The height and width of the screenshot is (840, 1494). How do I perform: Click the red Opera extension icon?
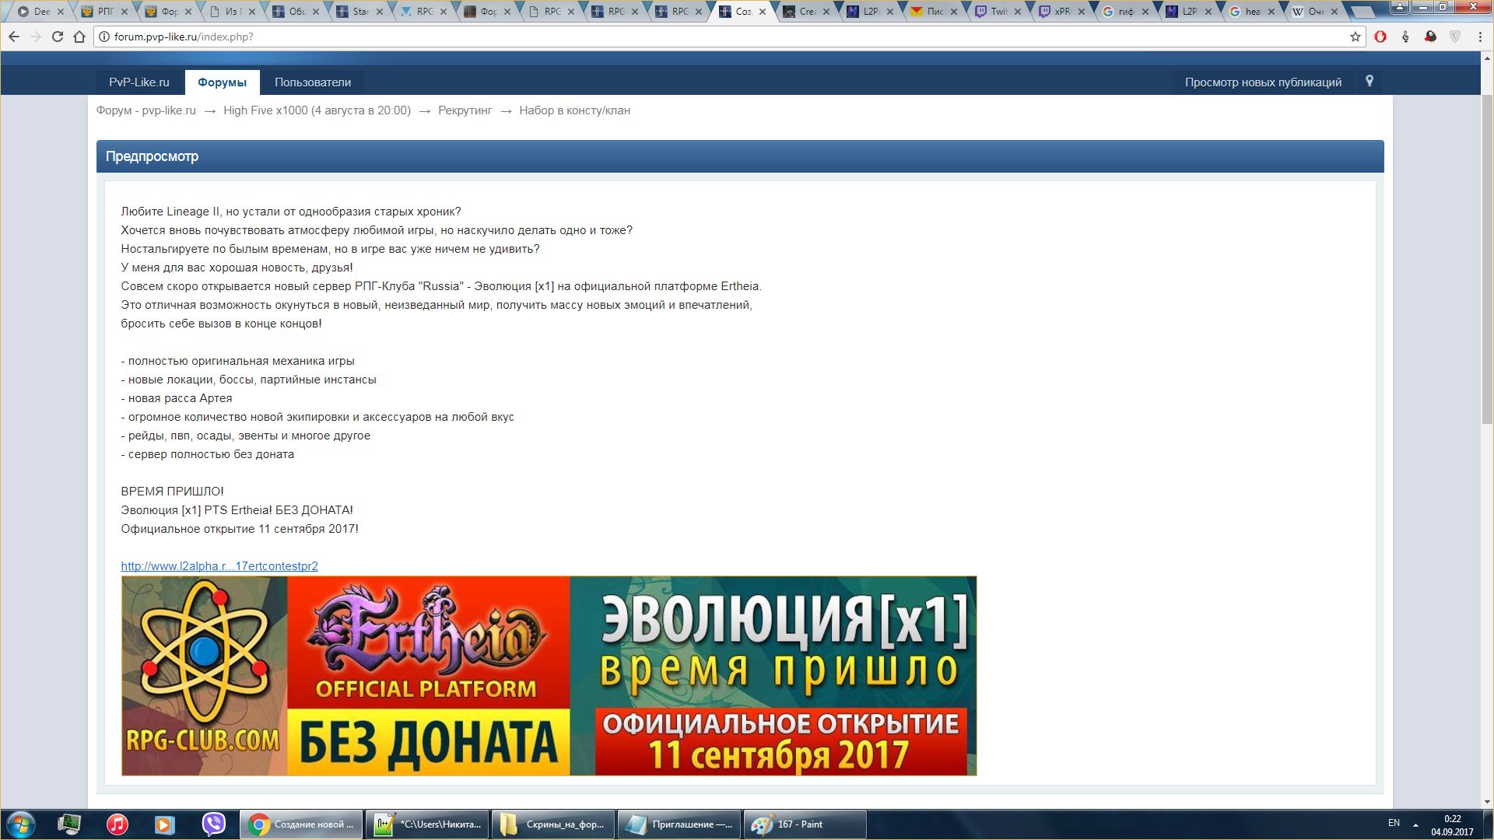pos(1380,37)
